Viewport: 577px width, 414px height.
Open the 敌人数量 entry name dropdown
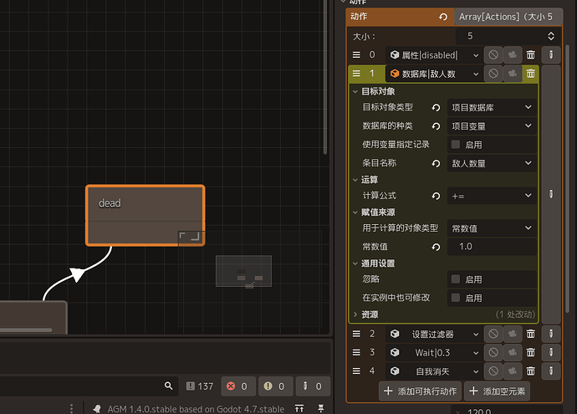pos(492,163)
